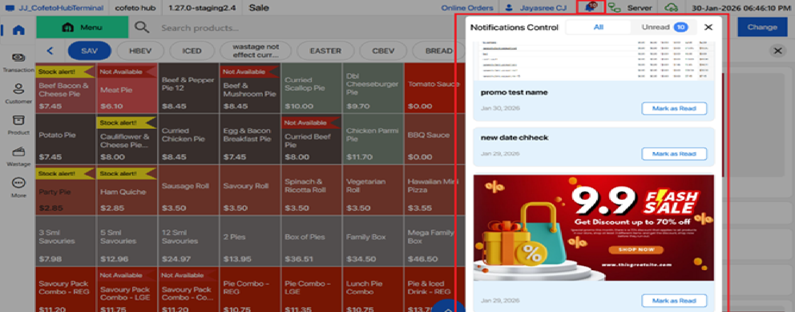This screenshot has height=312, width=795.
Task: Click the notification bell icon
Action: click(x=591, y=7)
